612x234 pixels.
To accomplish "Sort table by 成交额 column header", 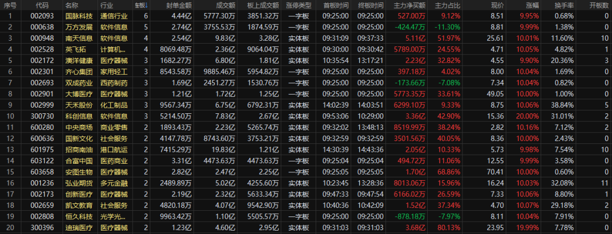I will pyautogui.click(x=226, y=6).
